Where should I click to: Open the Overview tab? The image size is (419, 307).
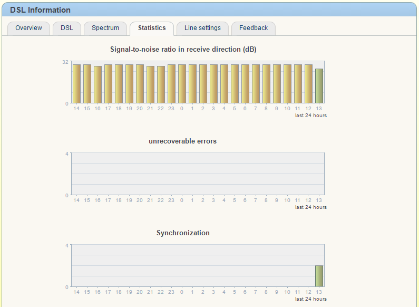point(28,28)
